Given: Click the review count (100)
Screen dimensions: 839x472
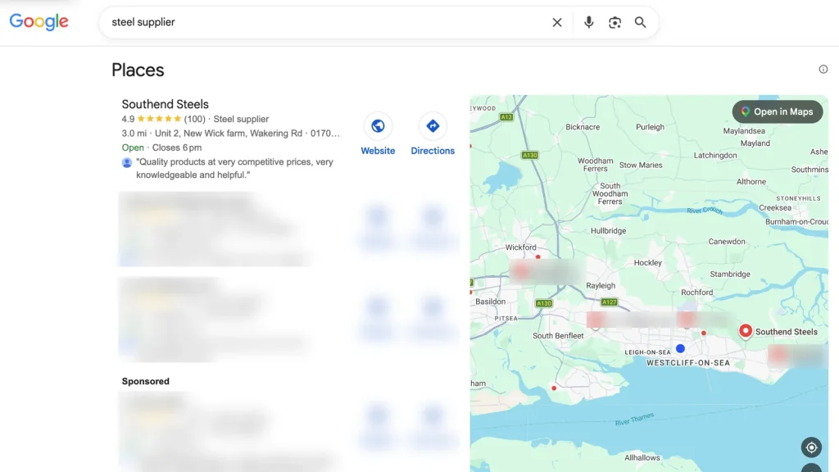Looking at the screenshot, I should (x=195, y=119).
